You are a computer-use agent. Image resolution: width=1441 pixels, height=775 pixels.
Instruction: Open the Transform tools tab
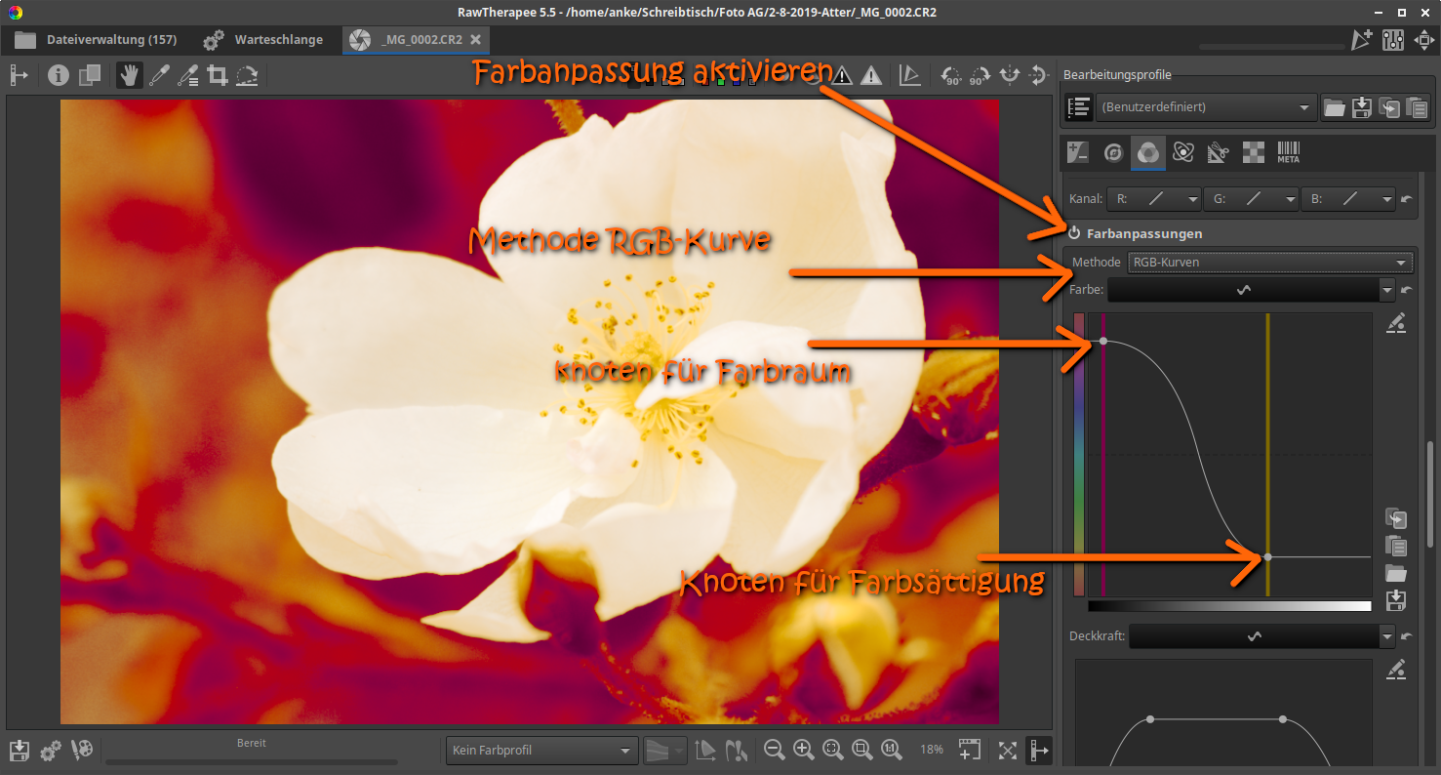1219,152
